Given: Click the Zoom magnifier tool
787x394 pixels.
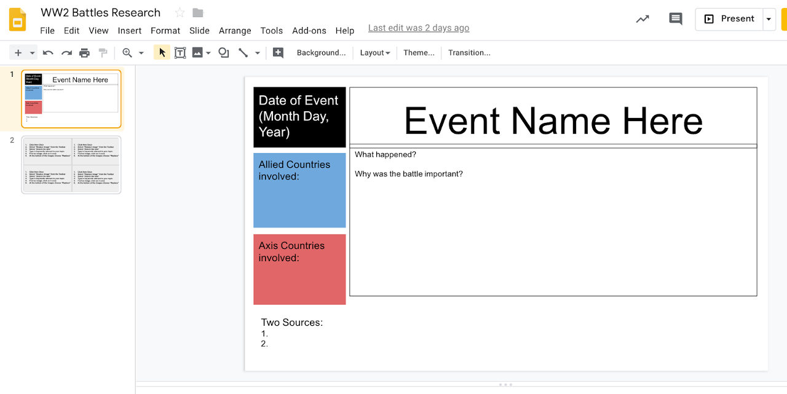Looking at the screenshot, I should (127, 53).
